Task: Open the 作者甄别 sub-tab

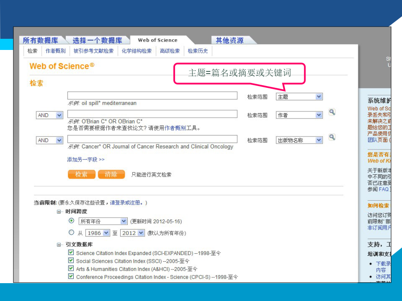Action: [55, 51]
